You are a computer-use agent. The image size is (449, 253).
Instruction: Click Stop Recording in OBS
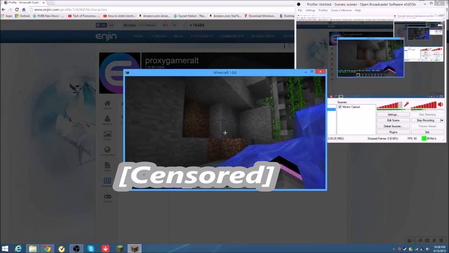tap(425, 120)
